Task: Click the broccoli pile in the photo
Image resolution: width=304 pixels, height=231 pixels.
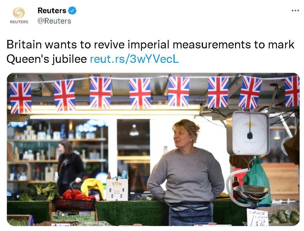Action: pyautogui.click(x=39, y=191)
